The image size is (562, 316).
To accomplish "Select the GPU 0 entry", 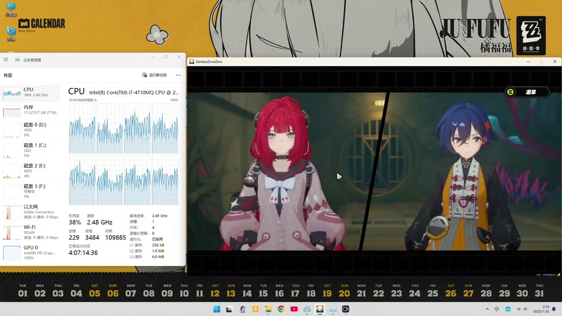I will click(31, 252).
